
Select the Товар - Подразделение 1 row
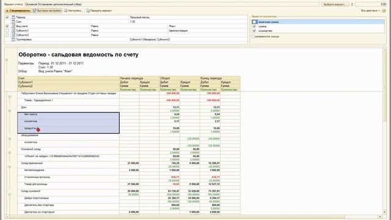click(38, 100)
